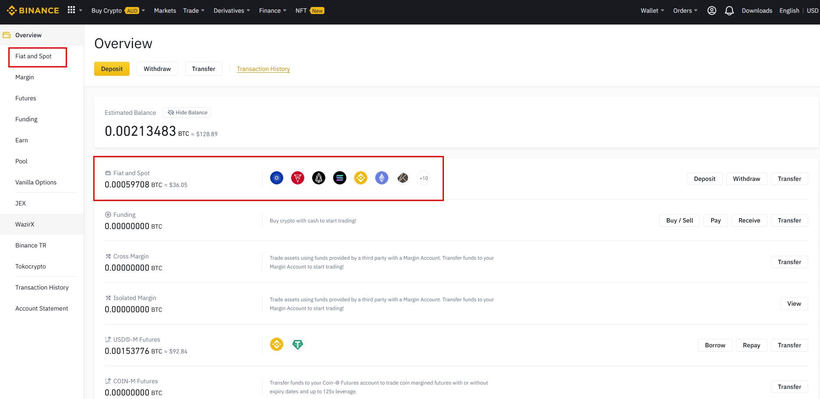Expand the arrow next to apps grid
This screenshot has height=399, width=820.
pyautogui.click(x=81, y=11)
